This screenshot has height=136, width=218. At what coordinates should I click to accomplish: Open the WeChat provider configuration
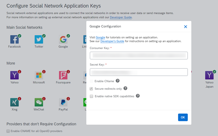(39, 102)
